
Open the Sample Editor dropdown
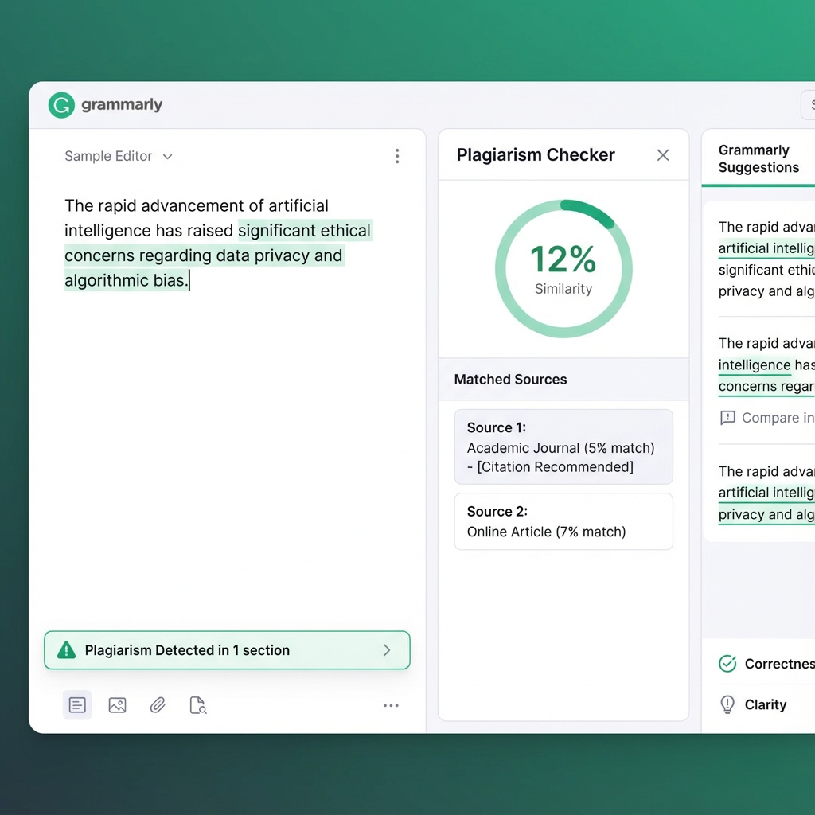pos(119,156)
